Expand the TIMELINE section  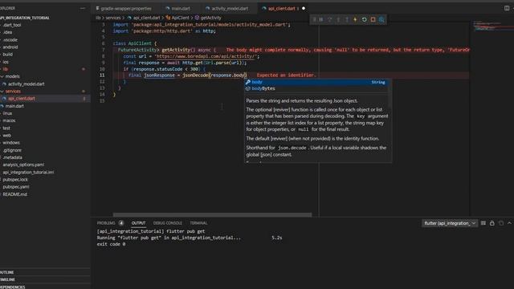point(45,279)
